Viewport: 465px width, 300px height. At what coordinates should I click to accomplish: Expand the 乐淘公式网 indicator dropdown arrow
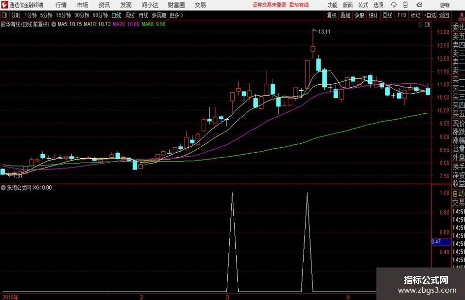pos(3,188)
